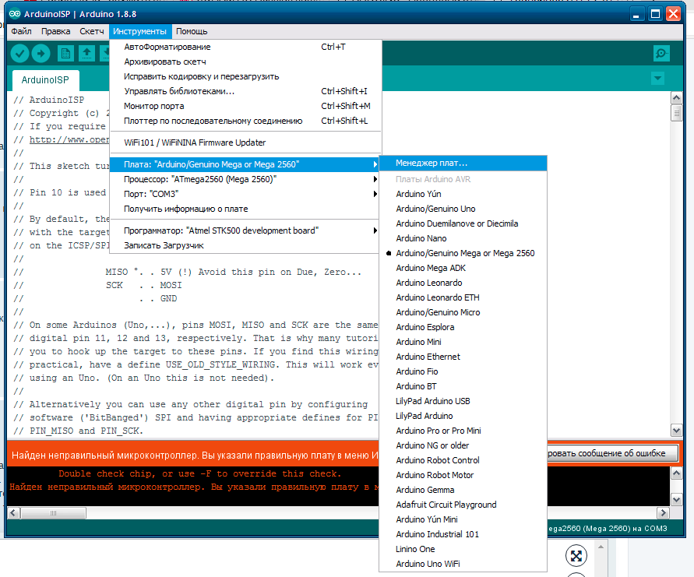Image resolution: width=694 pixels, height=577 pixels.
Task: Open Монитор порта
Action: (x=245, y=106)
